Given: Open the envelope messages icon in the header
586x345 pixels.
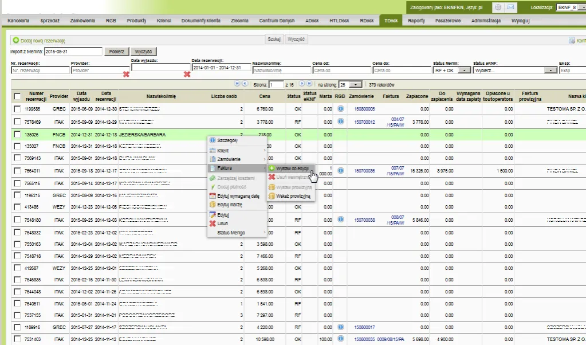Looking at the screenshot, I should click(x=510, y=7).
